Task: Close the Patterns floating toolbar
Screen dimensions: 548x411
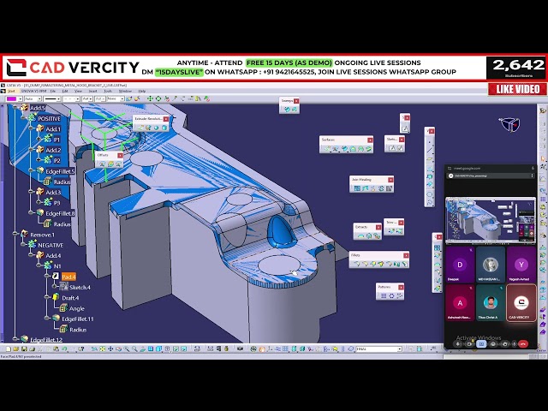Action: (401, 288)
